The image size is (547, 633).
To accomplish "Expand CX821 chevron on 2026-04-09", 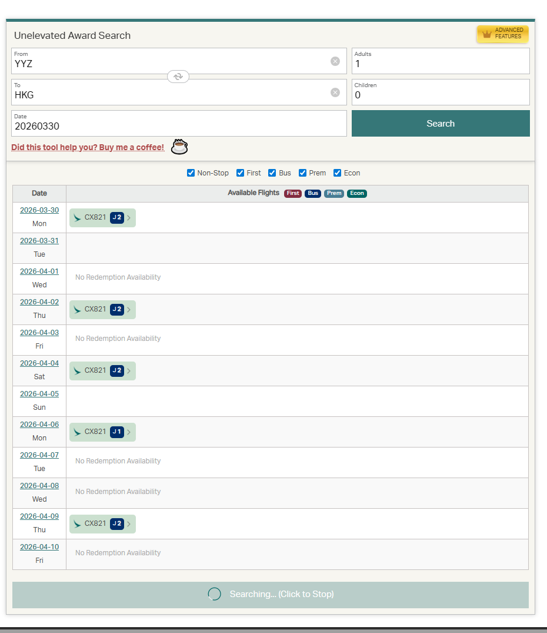I will tap(129, 524).
